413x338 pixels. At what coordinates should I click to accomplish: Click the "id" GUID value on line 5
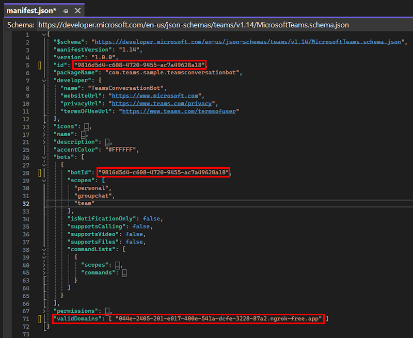pos(139,65)
